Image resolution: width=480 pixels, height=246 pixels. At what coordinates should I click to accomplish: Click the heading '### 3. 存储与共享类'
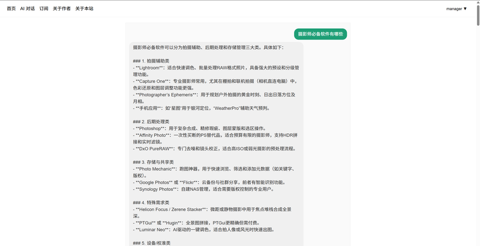pyautogui.click(x=154, y=162)
